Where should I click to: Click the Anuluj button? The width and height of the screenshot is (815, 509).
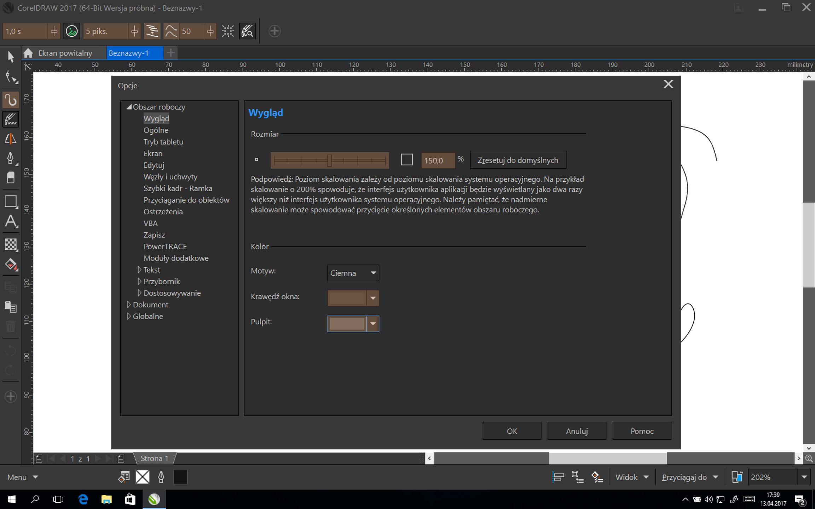tap(577, 431)
